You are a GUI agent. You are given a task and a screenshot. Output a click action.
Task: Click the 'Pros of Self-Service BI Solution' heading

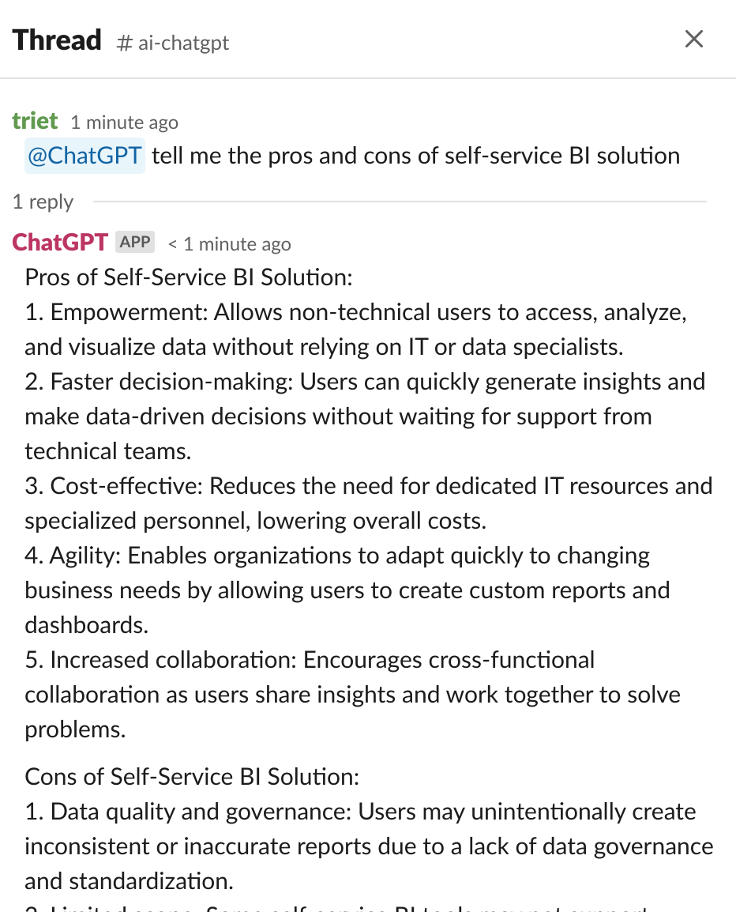[188, 277]
